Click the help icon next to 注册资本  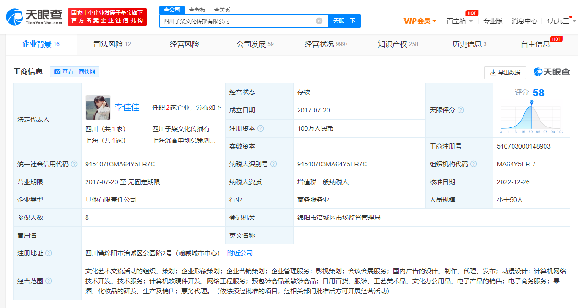click(261, 128)
